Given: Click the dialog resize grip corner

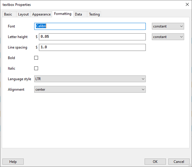Looking at the screenshot, I should [190, 165].
